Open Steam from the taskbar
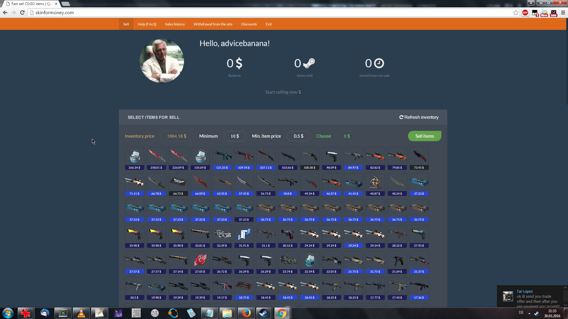 point(263,313)
